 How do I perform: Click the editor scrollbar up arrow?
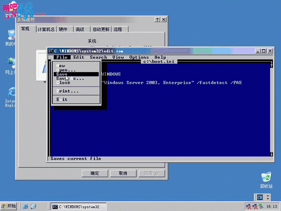271,66
